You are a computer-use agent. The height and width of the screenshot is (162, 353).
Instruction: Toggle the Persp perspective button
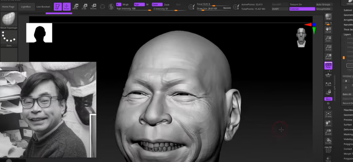pyautogui.click(x=328, y=65)
